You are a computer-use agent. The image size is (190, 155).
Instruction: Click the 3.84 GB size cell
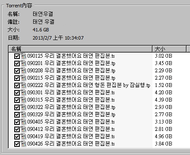[163, 144]
